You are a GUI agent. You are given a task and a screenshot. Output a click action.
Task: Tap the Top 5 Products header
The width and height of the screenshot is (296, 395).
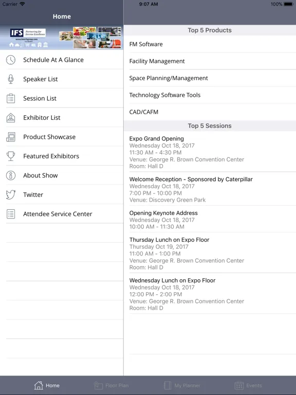pos(210,30)
